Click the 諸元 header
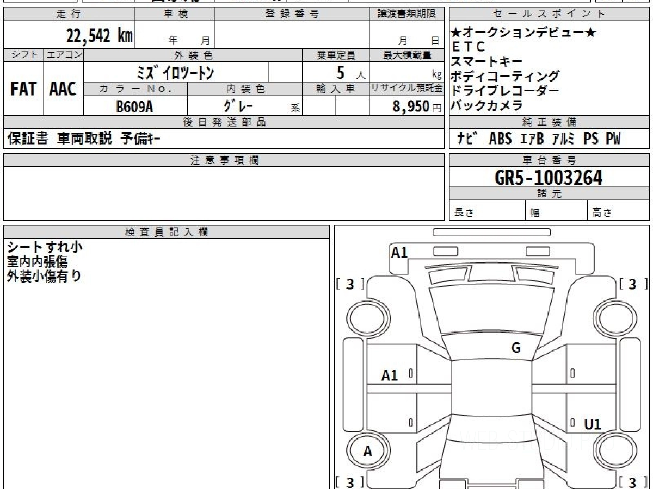653x489 pixels. (550, 194)
